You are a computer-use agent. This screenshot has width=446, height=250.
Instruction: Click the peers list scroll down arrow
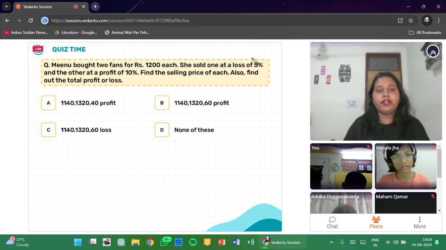click(x=439, y=211)
